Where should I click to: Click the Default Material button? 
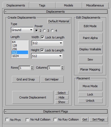59,21
